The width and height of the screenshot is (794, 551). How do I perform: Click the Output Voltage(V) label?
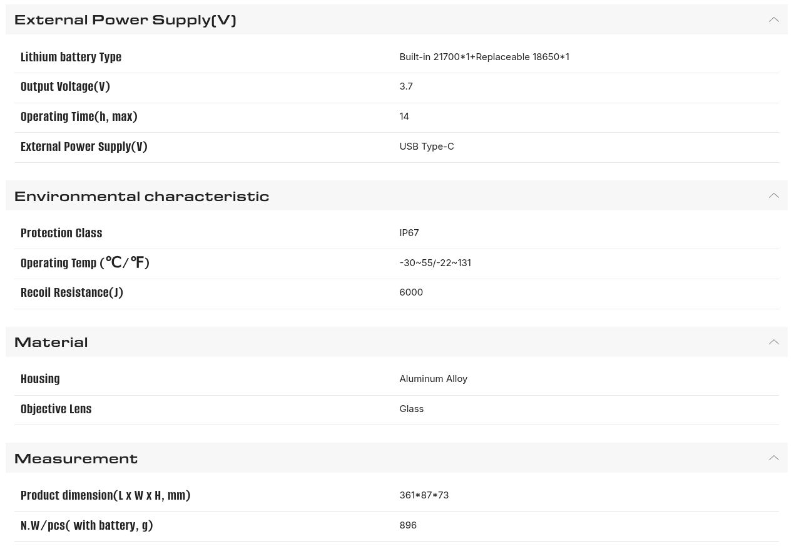pos(65,86)
